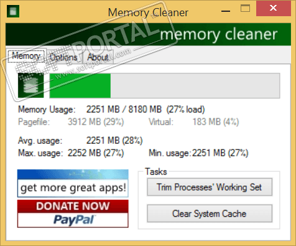Viewport: 296px width, 246px height.
Task: Click the Donate Now PayPal banner
Action: 73,214
